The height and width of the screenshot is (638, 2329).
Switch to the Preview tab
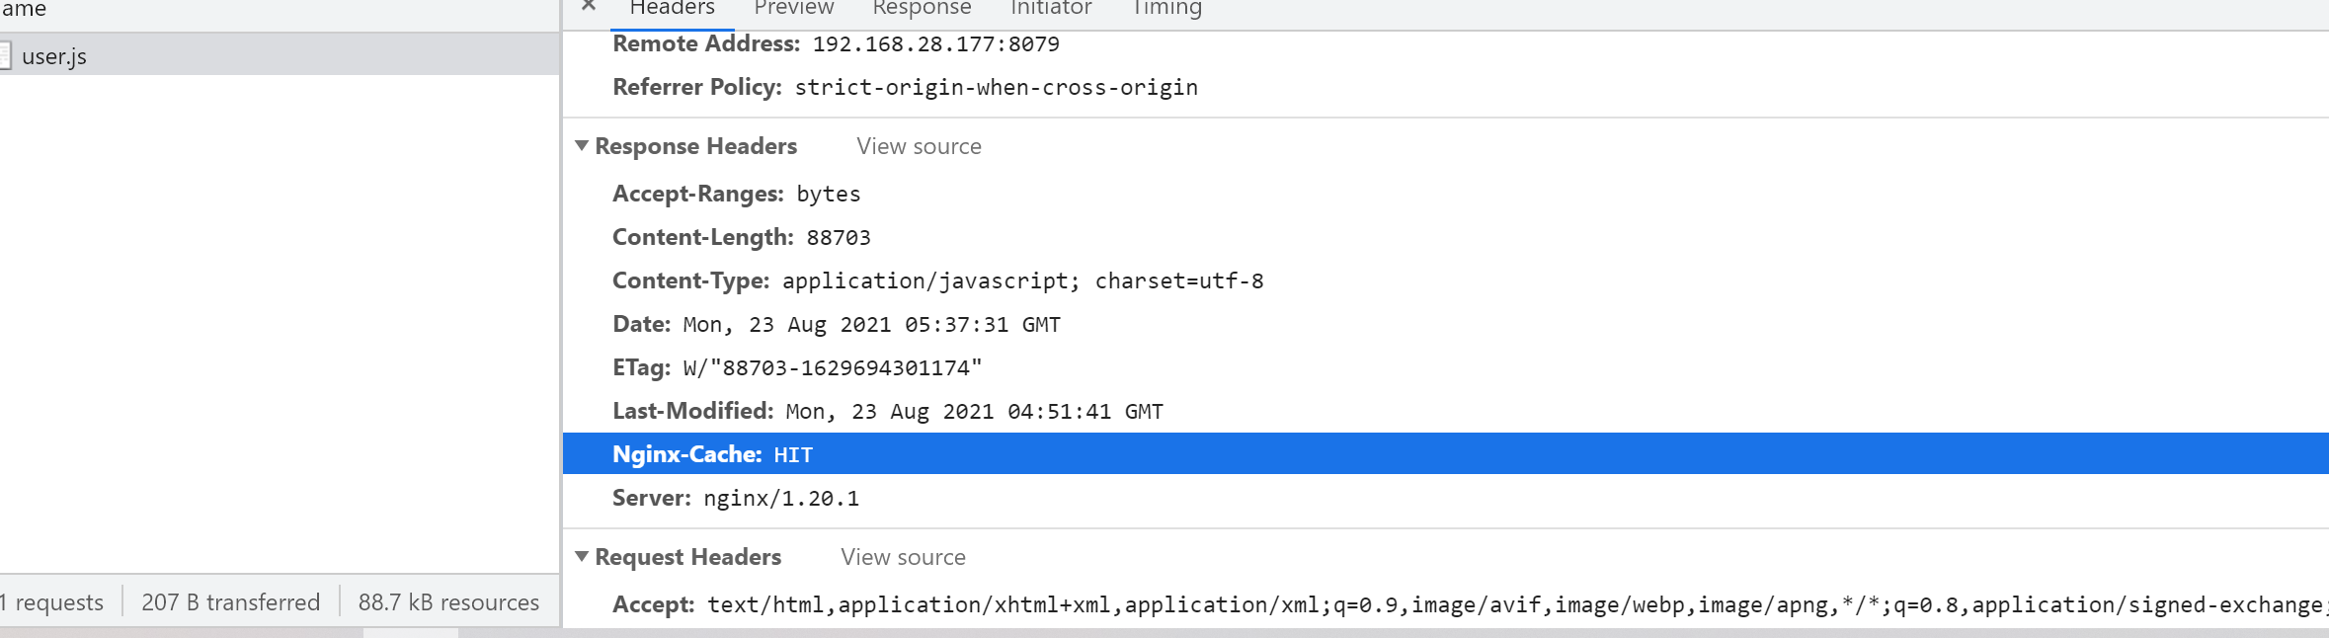[793, 8]
